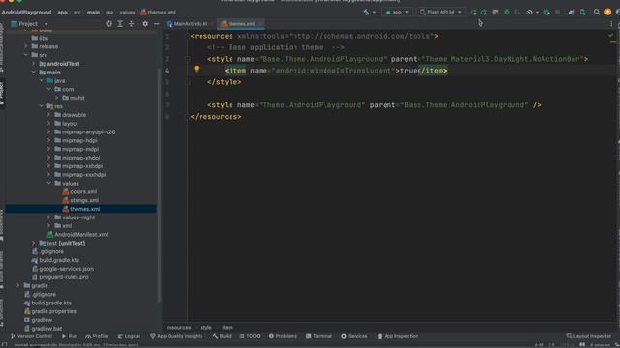Select the themes.xml editor tab
The width and height of the screenshot is (620, 348).
[240, 24]
